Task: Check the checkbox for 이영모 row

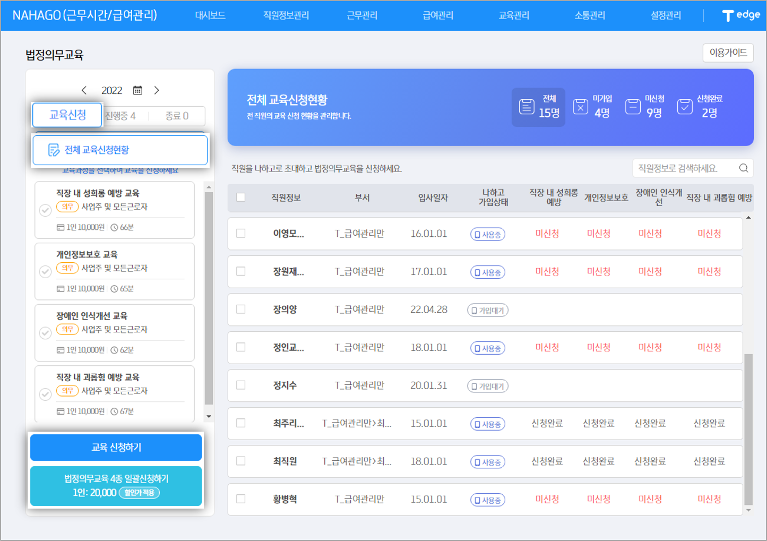Action: point(241,233)
